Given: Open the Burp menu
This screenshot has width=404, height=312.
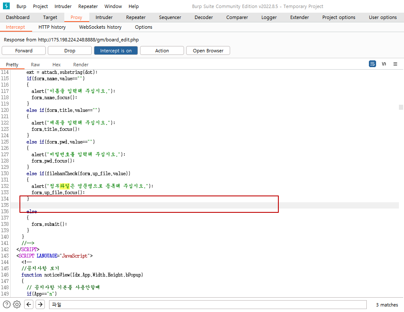Looking at the screenshot, I should pos(21,6).
